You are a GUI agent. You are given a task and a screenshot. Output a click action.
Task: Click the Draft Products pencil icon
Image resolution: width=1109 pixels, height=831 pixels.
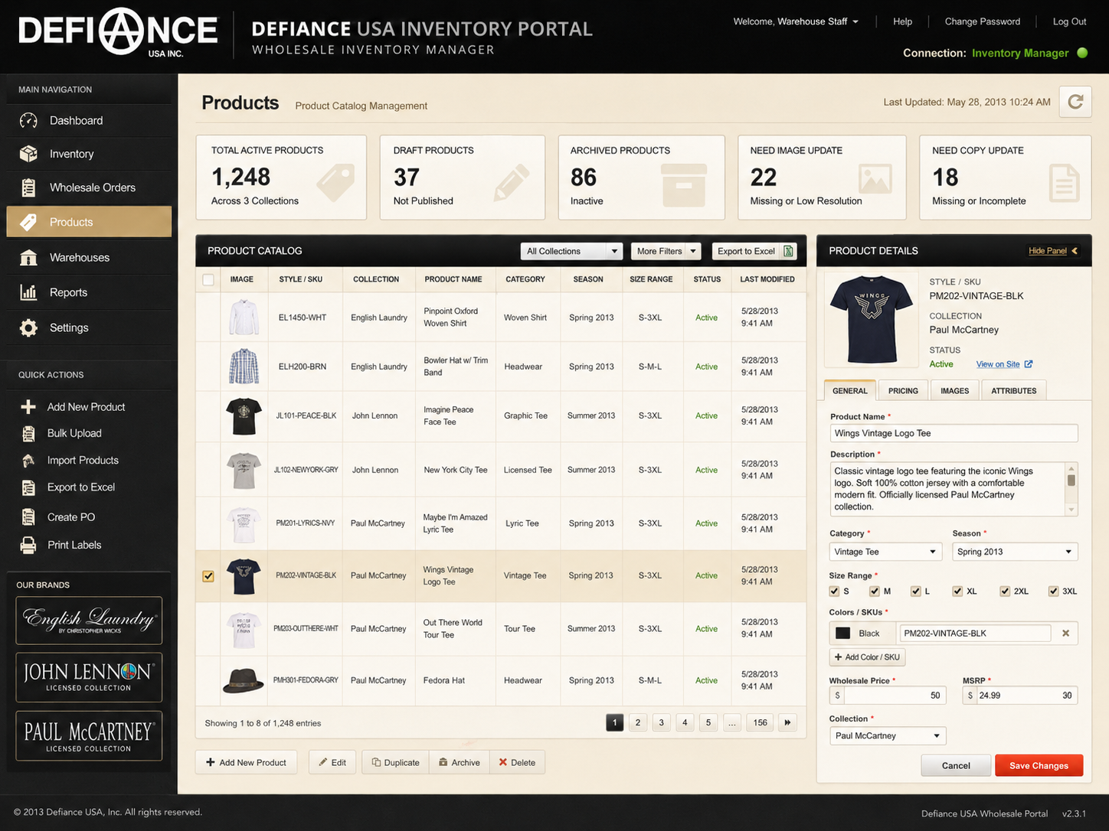coord(511,182)
